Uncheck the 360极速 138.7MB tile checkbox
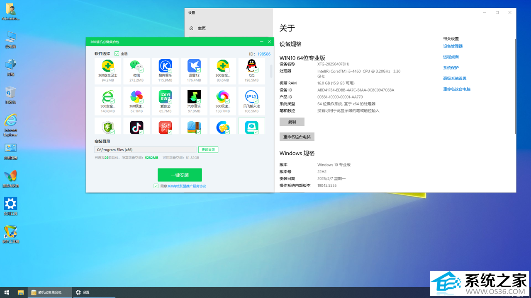The width and height of the screenshot is (531, 298). [227, 101]
